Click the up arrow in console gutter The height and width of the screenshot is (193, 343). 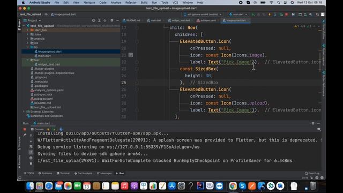click(x=31, y=136)
